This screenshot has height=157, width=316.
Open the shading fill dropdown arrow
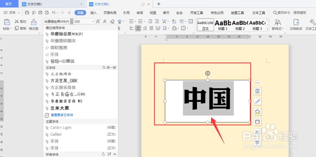pos(178,28)
